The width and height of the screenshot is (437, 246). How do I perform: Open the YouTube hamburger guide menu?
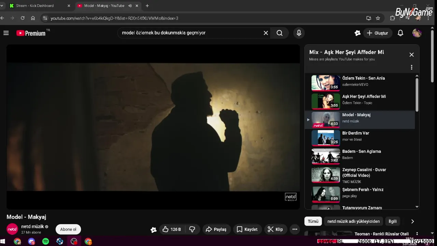6,33
